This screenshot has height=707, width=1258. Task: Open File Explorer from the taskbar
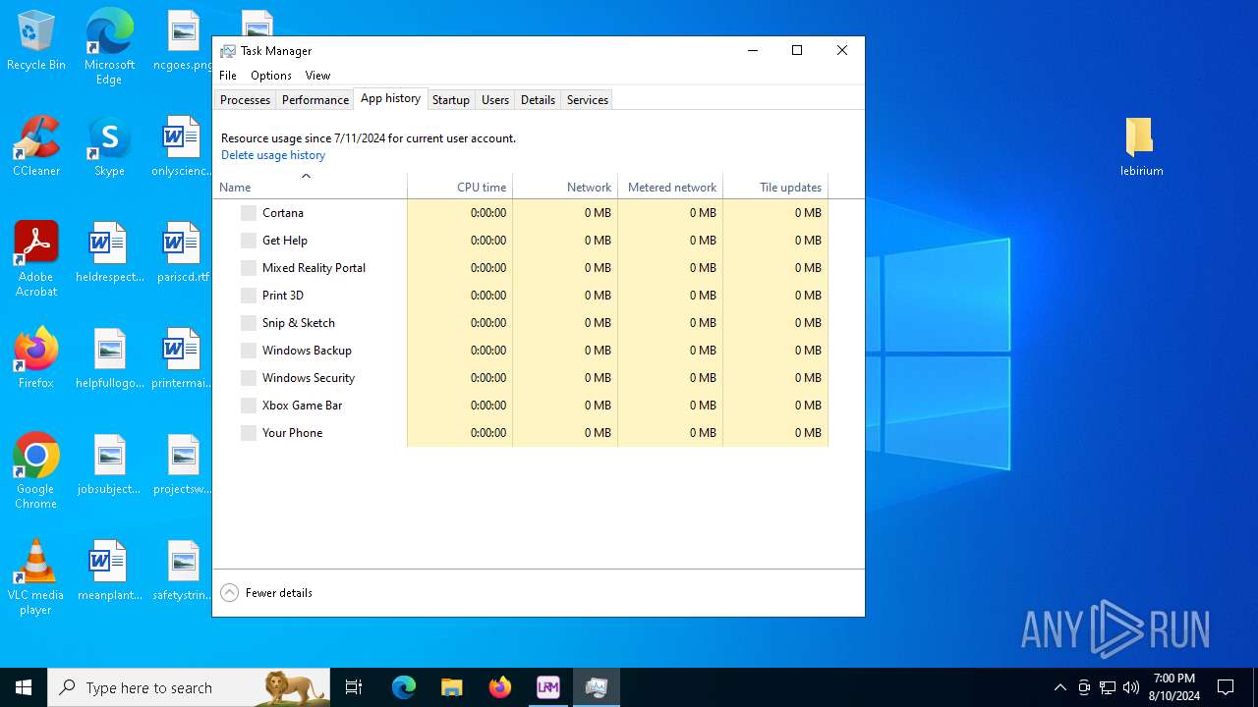452,687
